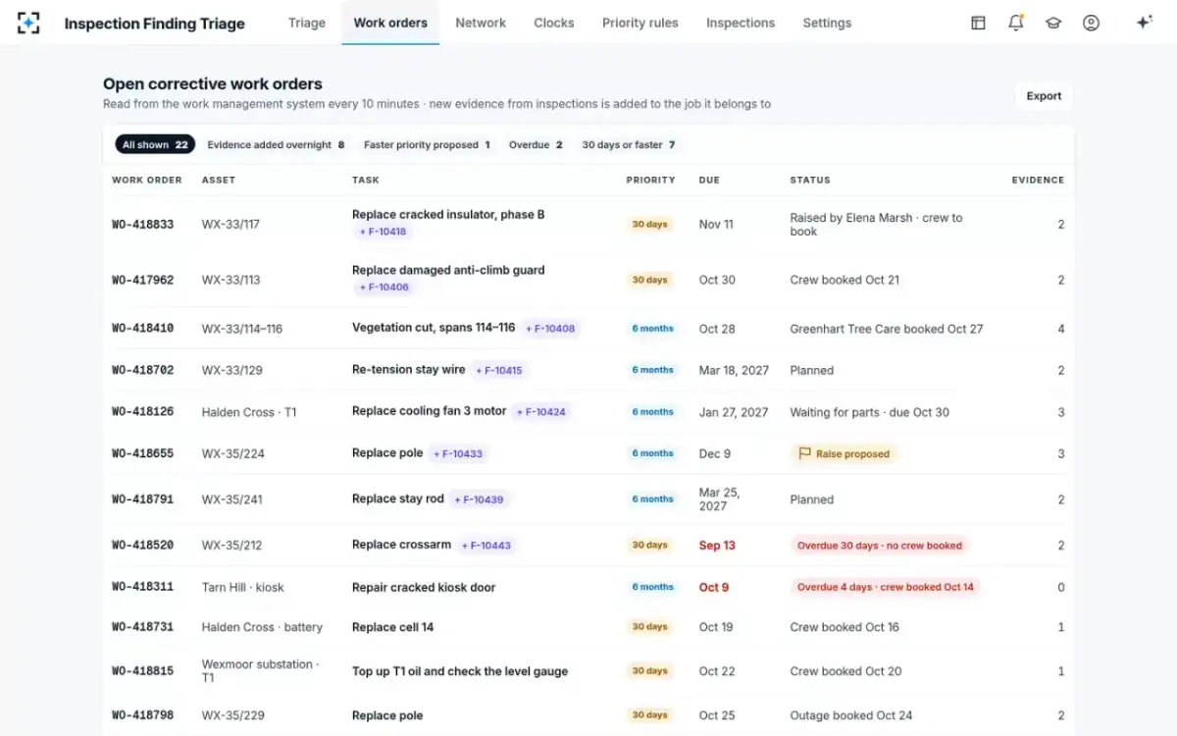Open work order WO-418311
The image size is (1177, 736).
tap(142, 587)
